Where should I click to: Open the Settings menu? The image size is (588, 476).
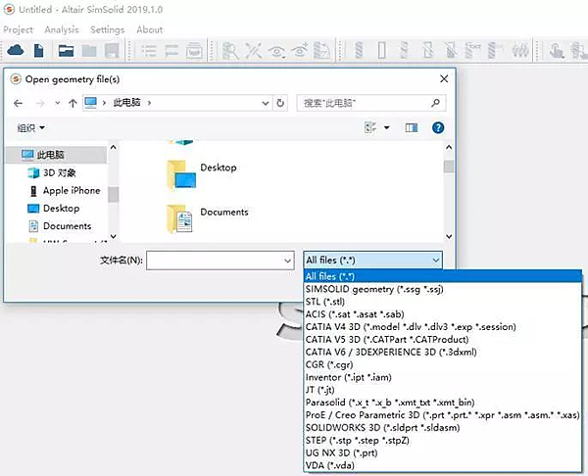point(107,29)
